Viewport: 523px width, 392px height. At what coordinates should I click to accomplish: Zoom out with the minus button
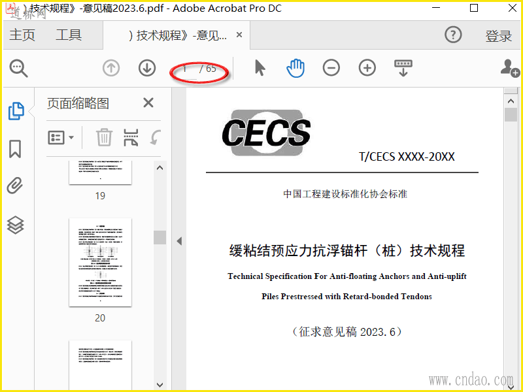point(331,68)
